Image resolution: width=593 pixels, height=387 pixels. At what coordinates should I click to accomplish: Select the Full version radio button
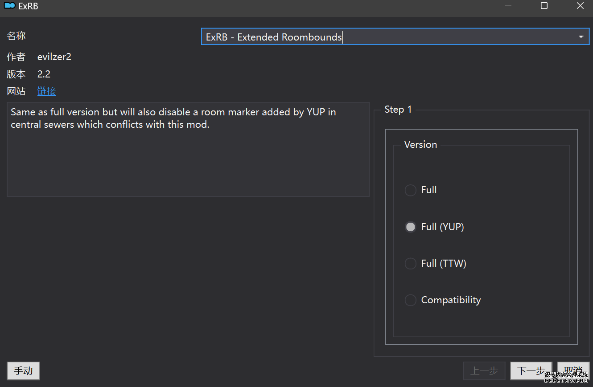click(410, 190)
